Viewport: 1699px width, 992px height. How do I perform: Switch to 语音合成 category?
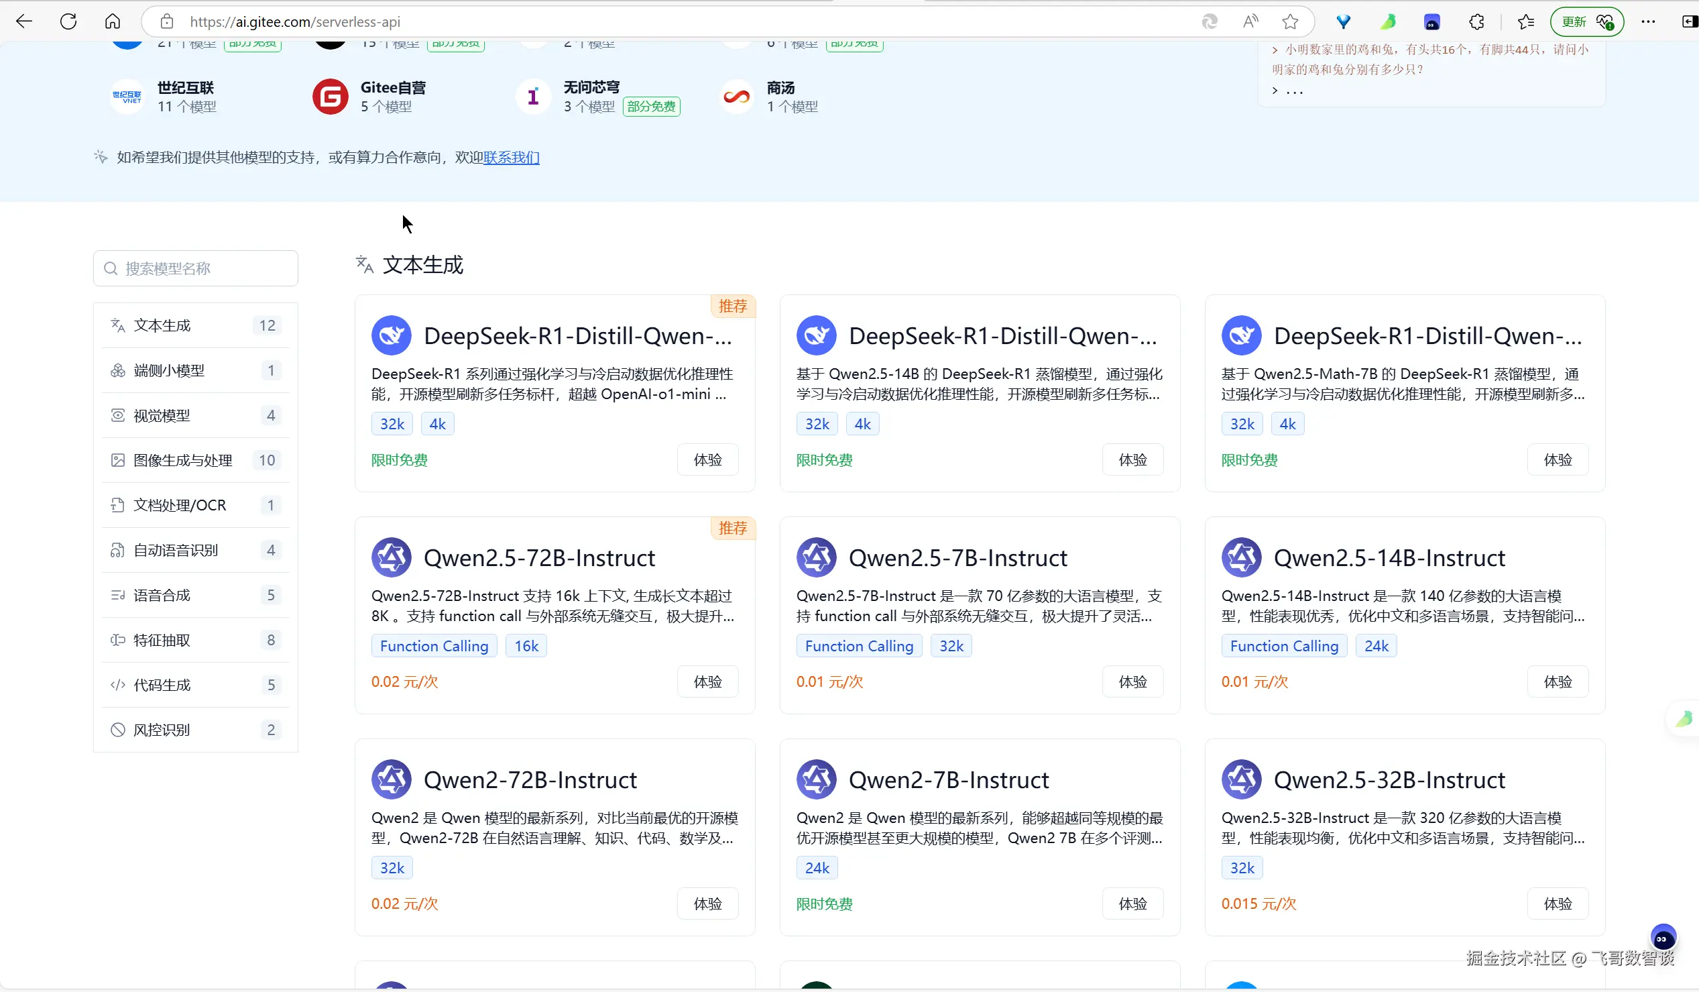[196, 595]
